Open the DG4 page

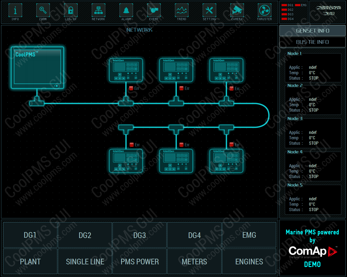pyautogui.click(x=194, y=235)
